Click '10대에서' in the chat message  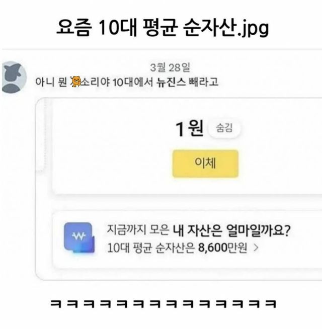[x=133, y=82]
